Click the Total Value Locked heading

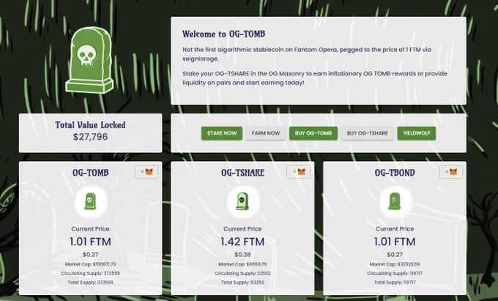(91, 125)
